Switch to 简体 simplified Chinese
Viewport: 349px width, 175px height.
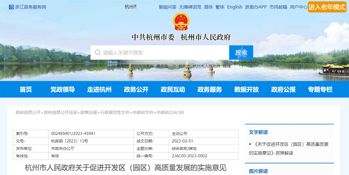point(209,7)
